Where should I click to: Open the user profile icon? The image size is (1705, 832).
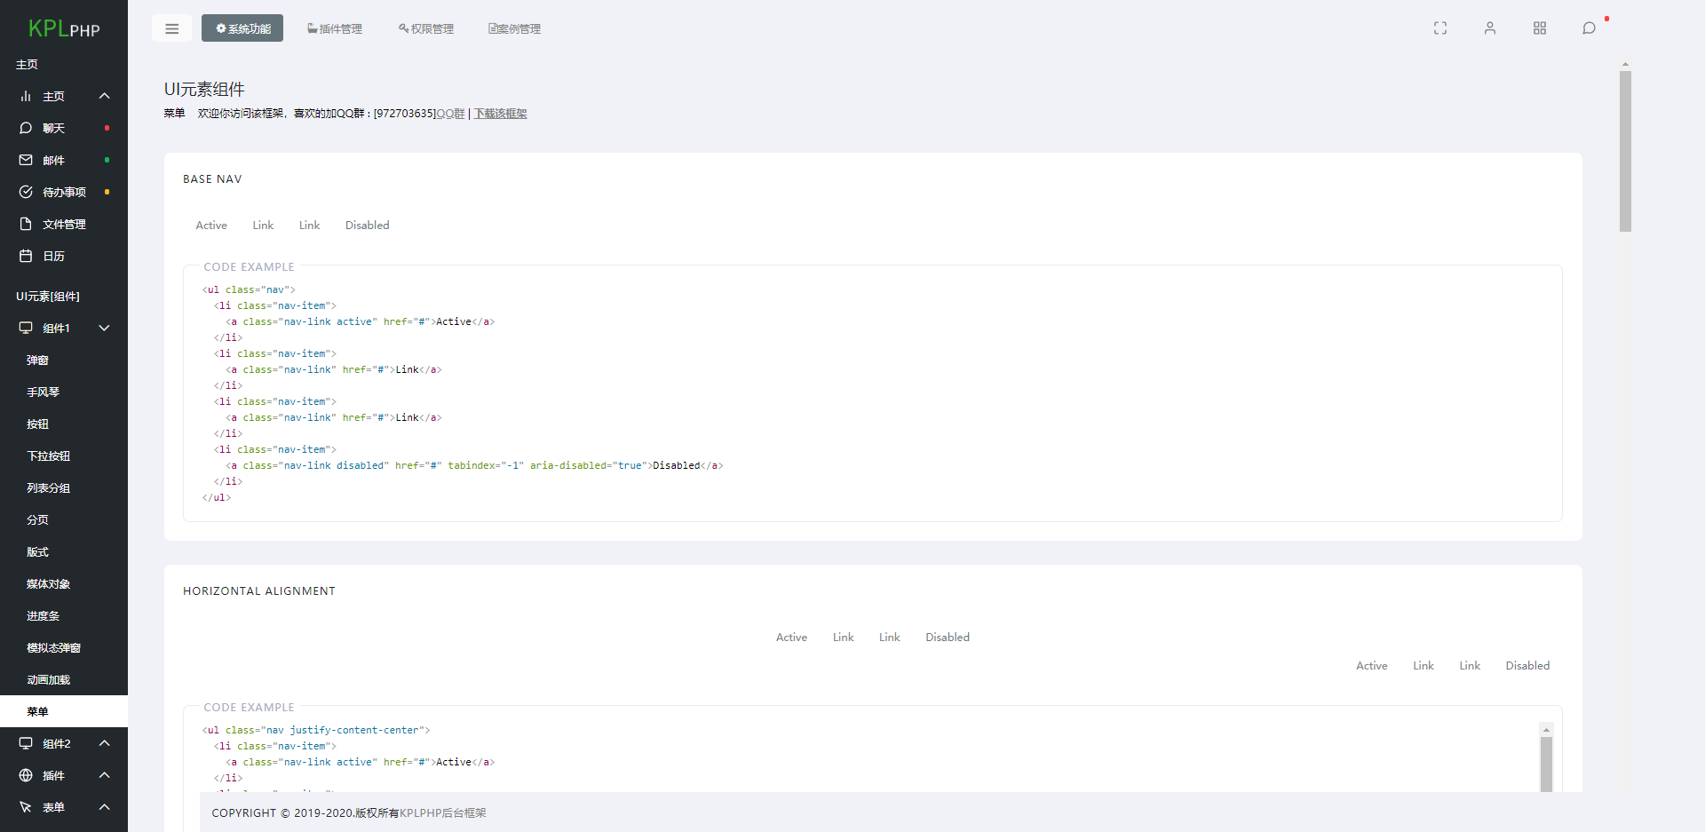pyautogui.click(x=1490, y=28)
